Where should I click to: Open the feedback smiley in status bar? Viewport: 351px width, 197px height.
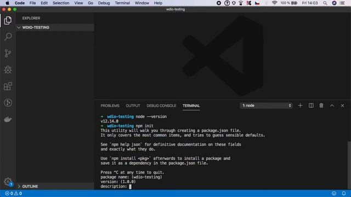coord(334,193)
